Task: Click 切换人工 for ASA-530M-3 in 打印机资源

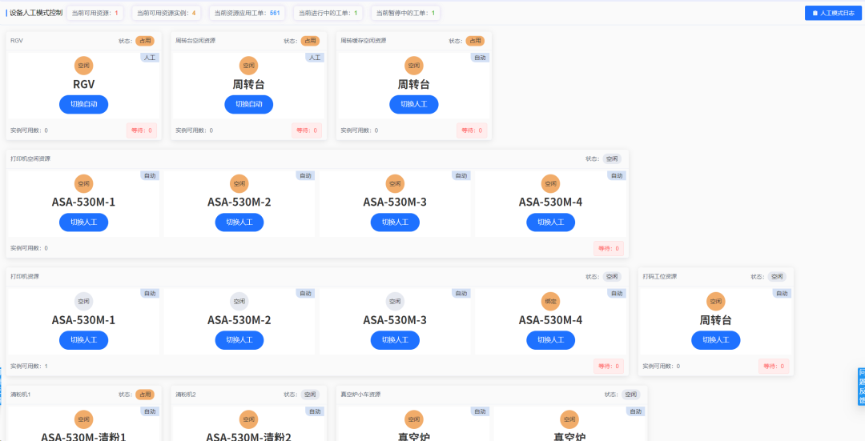Action: pos(395,340)
